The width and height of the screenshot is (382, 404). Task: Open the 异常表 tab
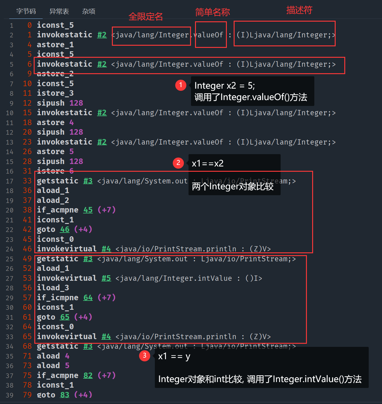pyautogui.click(x=59, y=11)
